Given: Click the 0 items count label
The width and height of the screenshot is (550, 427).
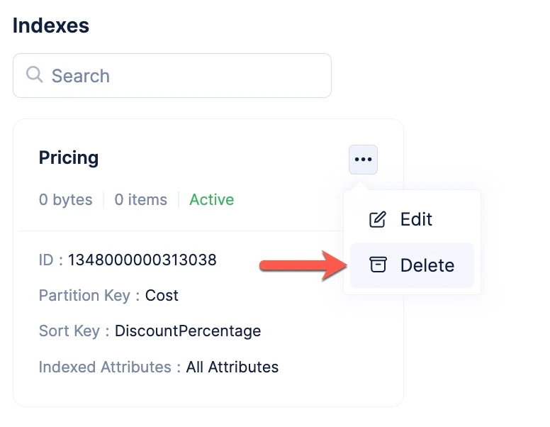Looking at the screenshot, I should [140, 200].
